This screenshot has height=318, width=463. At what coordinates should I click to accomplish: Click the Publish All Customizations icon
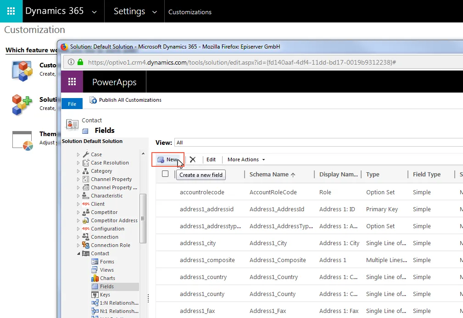[93, 100]
